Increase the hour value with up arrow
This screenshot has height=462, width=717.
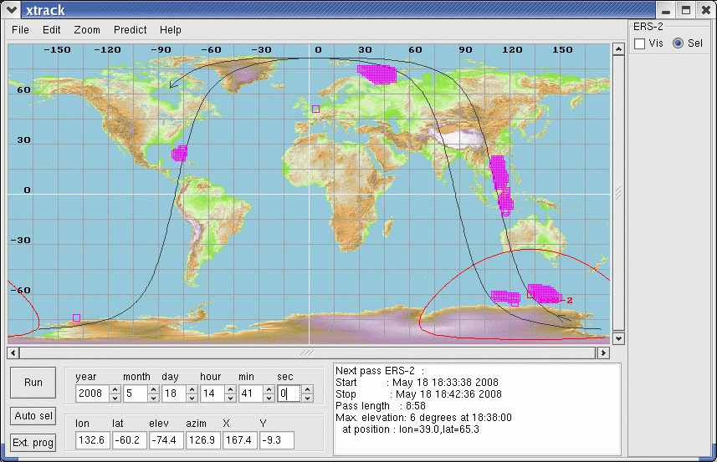point(230,389)
